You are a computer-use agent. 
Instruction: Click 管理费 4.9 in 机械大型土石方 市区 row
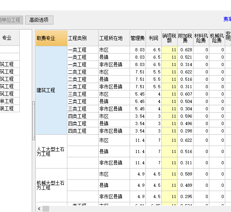tap(138, 174)
